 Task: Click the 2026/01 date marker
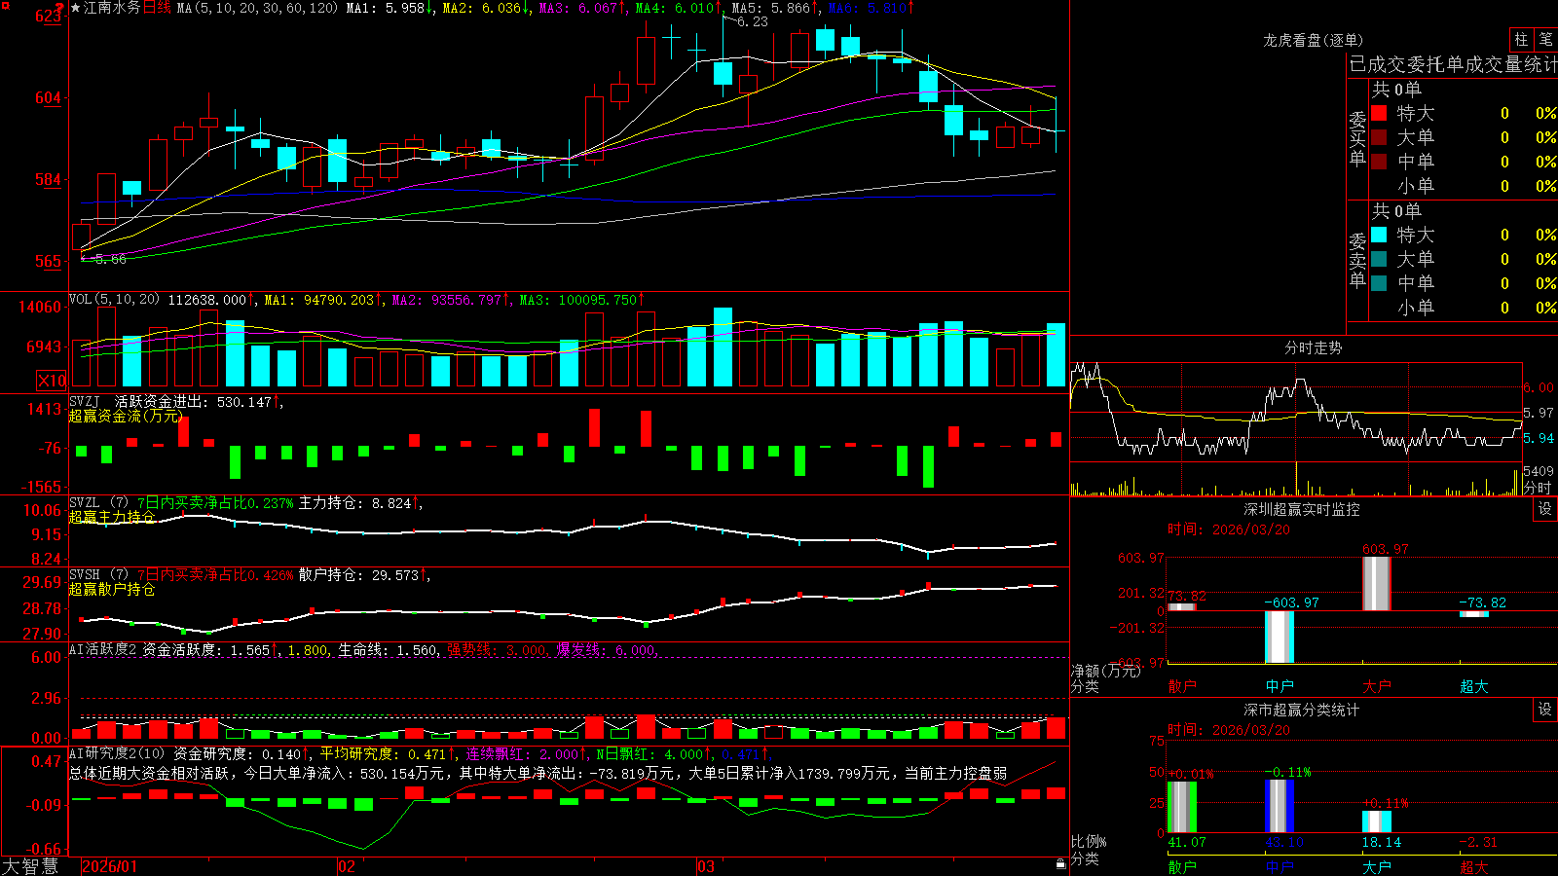tap(110, 866)
